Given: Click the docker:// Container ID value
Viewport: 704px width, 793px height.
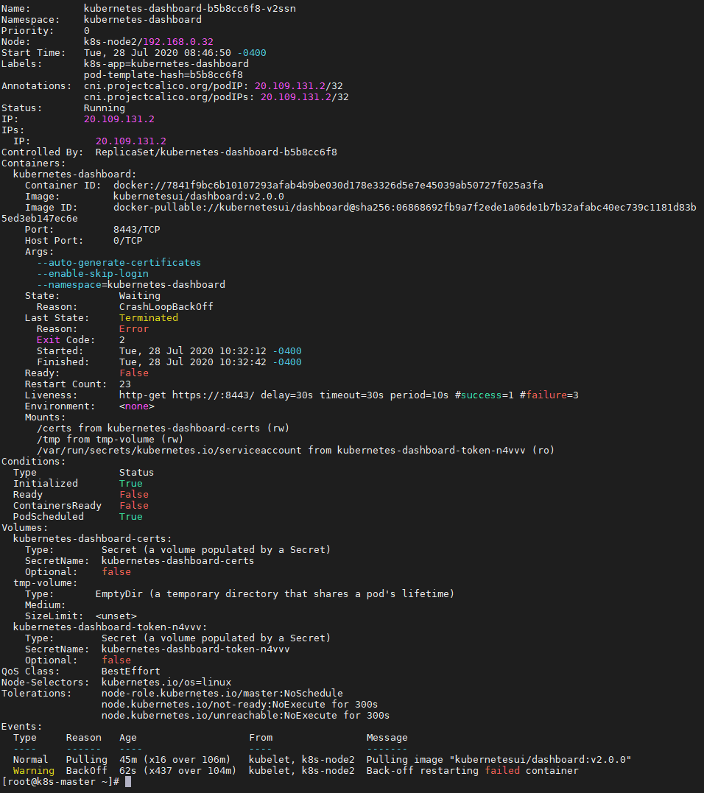Looking at the screenshot, I should [x=328, y=185].
